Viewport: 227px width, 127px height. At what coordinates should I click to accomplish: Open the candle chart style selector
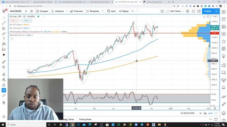[x=32, y=11]
